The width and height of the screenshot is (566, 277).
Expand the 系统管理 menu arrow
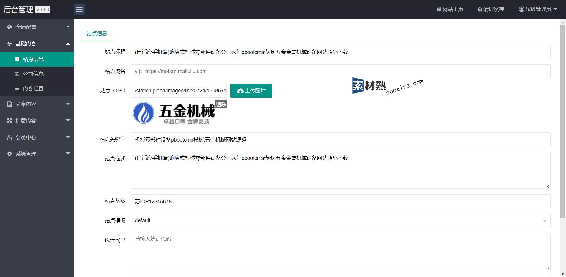tap(68, 154)
